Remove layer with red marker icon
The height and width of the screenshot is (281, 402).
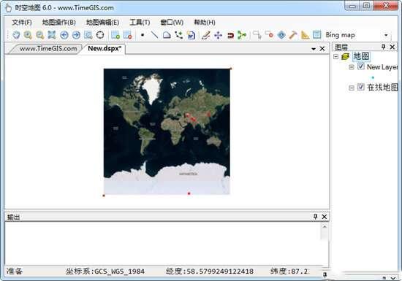click(x=127, y=35)
